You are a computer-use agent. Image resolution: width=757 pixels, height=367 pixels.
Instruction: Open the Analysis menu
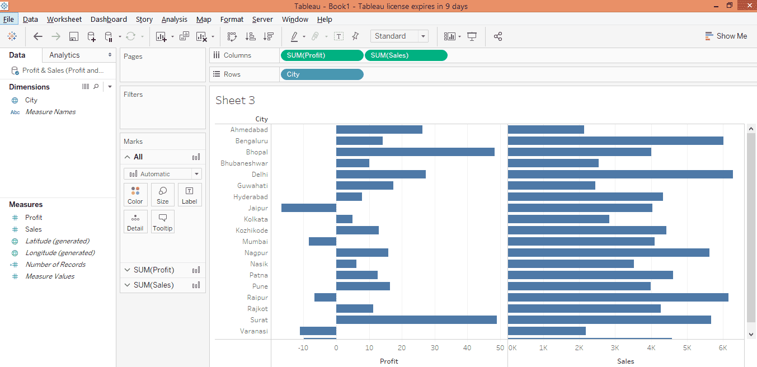[174, 19]
